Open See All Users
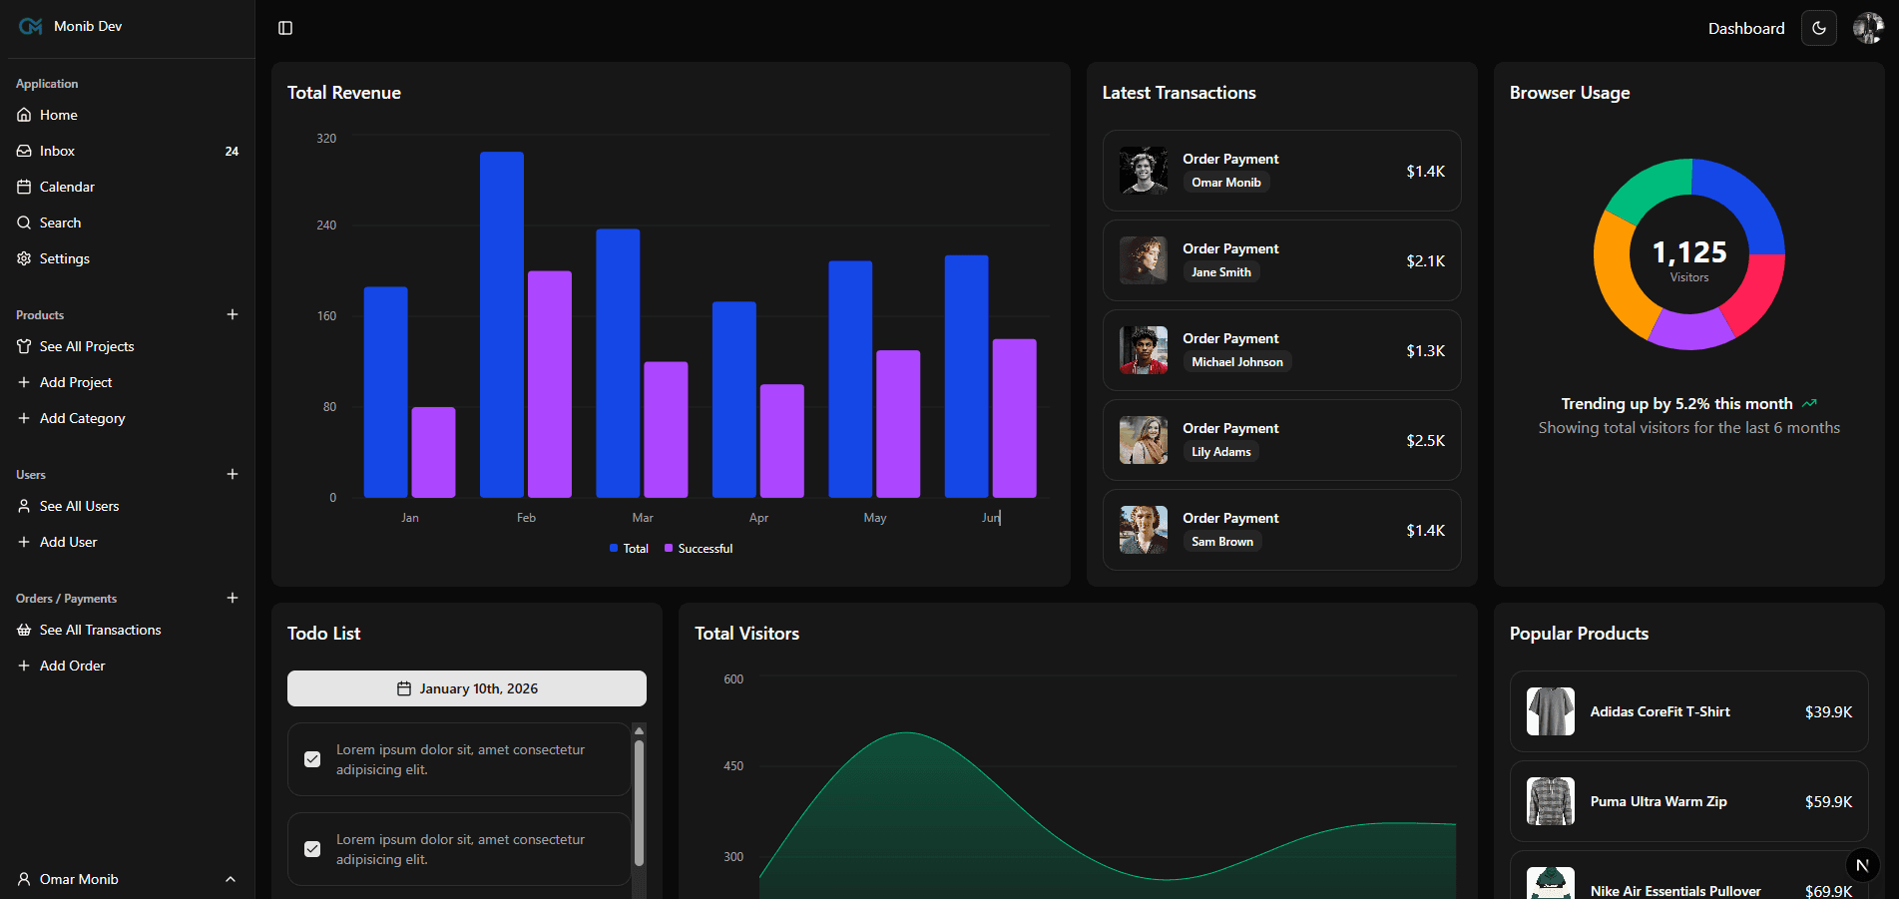 point(128,506)
